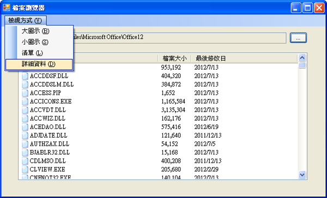This screenshot has width=327, height=198.
Task: Choose 詳細資料 (D) details view
Action: coord(39,64)
